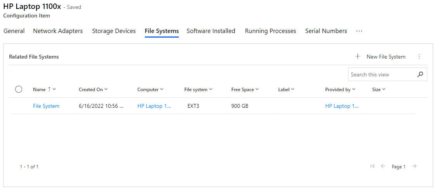Click previous page arrow
437x192 pixels.
point(383,166)
